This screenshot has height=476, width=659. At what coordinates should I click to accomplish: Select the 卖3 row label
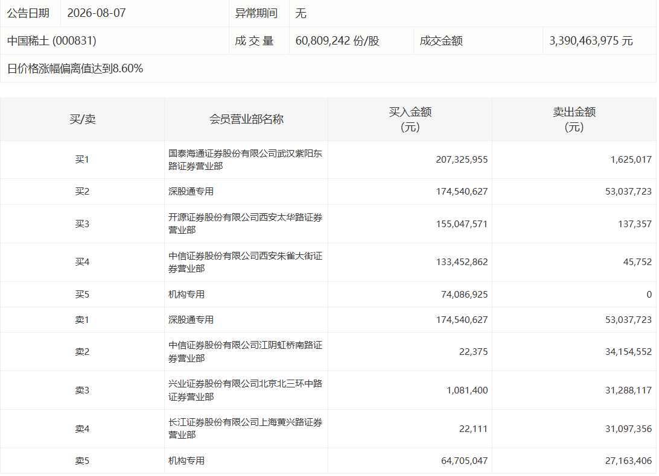pos(82,390)
